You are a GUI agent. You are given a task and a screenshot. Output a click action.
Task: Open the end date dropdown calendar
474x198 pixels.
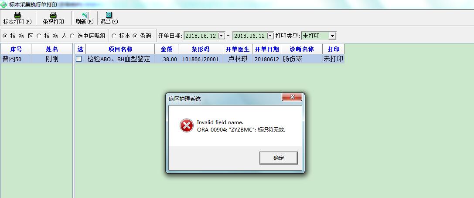click(x=270, y=36)
